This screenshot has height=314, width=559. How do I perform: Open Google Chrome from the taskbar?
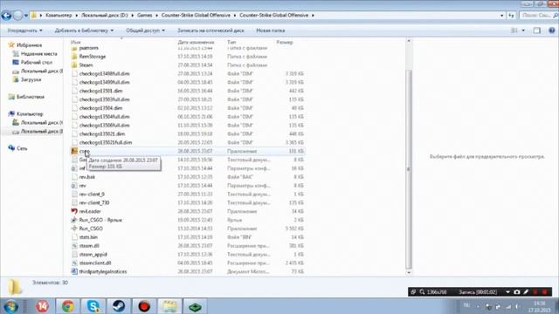pyautogui.click(x=68, y=306)
